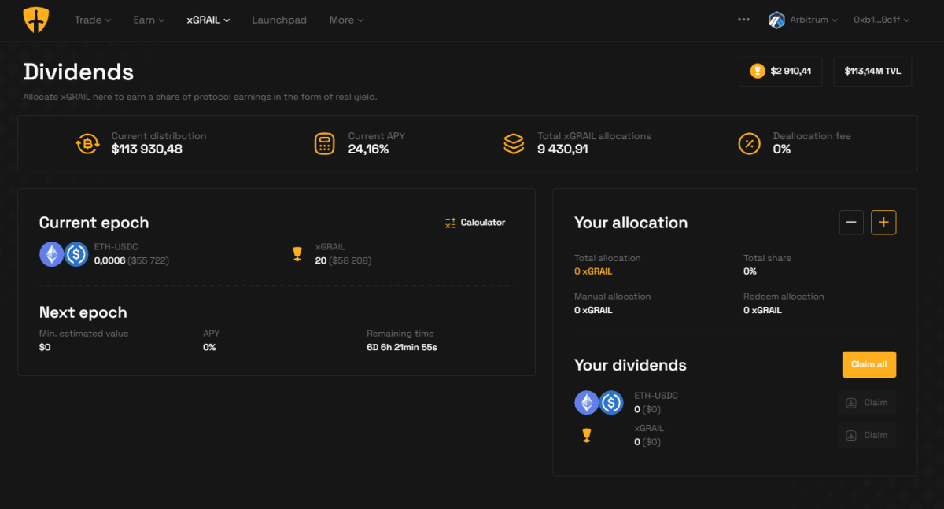Open the three-dot overflow menu
The width and height of the screenshot is (944, 509).
743,20
